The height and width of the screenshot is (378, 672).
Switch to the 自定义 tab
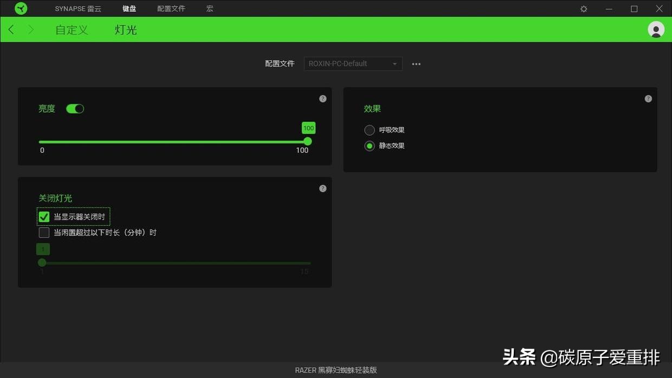(71, 30)
